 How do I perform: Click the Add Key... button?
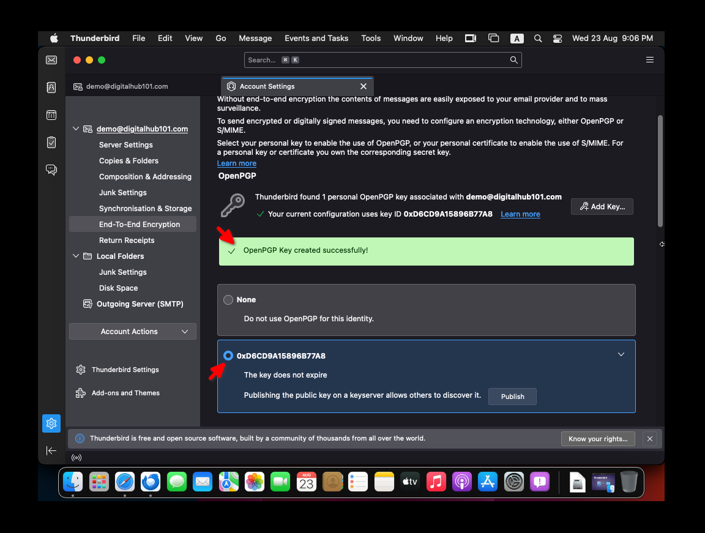point(602,207)
